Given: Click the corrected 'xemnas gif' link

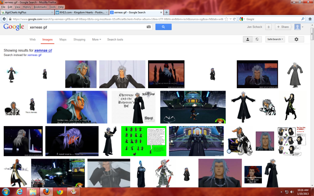Looking at the screenshot, I should pyautogui.click(x=43, y=51).
